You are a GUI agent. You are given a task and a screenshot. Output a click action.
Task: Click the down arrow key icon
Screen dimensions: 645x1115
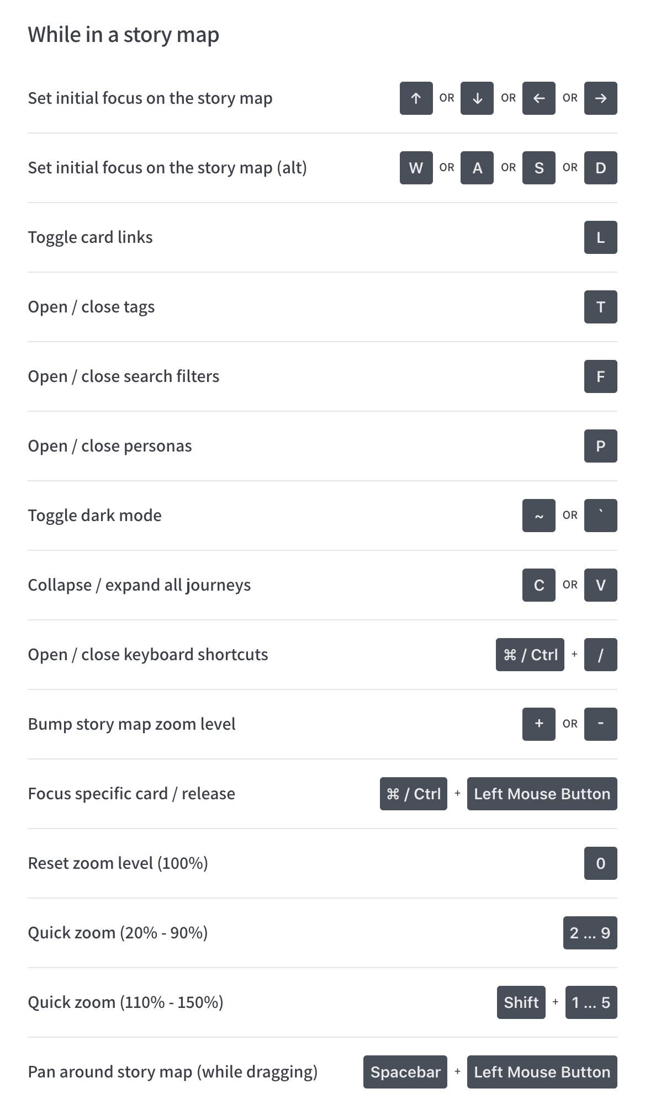(x=477, y=98)
